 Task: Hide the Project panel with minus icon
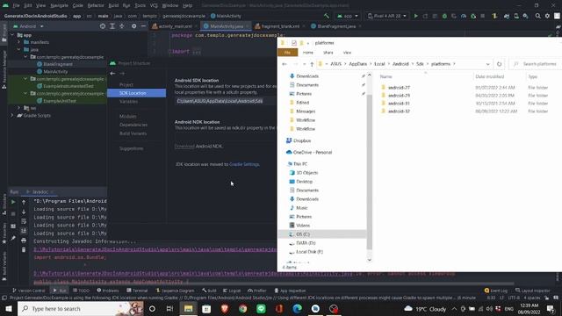(x=143, y=26)
